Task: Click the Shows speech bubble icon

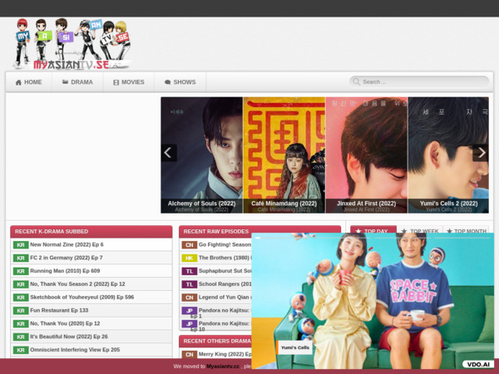Action: tap(168, 82)
